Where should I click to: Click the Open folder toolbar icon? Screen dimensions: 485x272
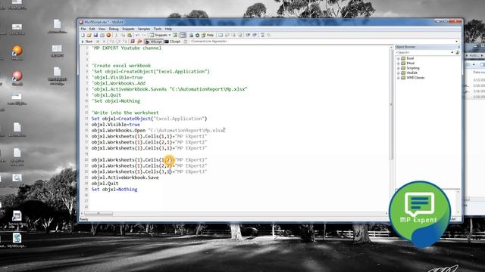[x=89, y=36]
